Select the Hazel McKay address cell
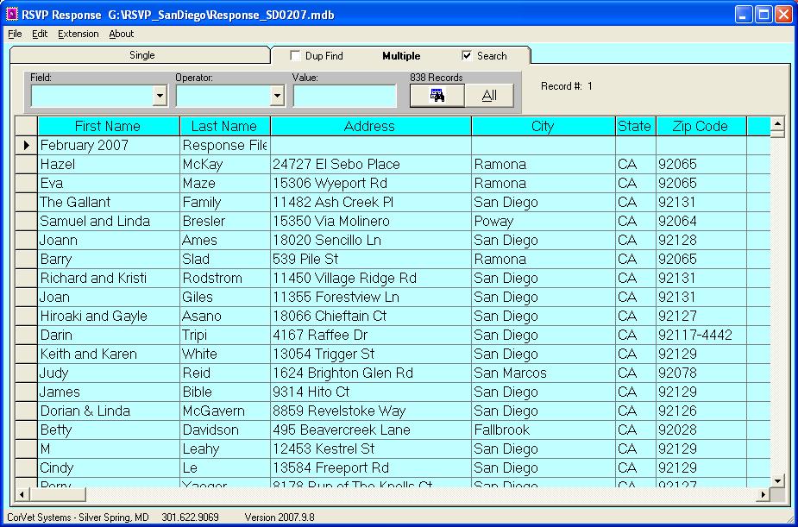Image resolution: width=798 pixels, height=527 pixels. (370, 165)
